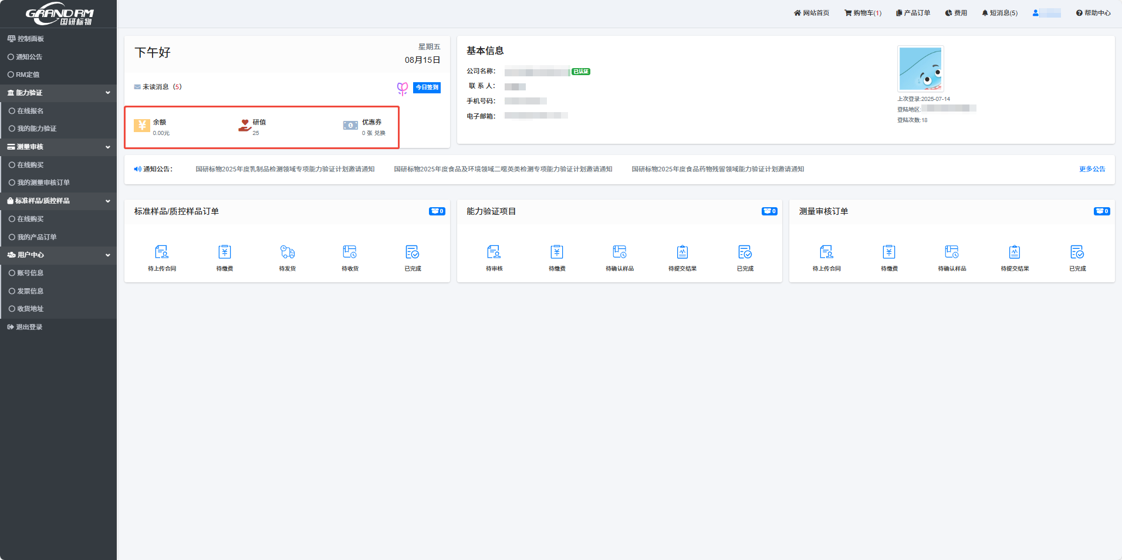This screenshot has height=560, width=1122.
Task: Open 已完成 icon under 测量审核订单
Action: pos(1077,252)
